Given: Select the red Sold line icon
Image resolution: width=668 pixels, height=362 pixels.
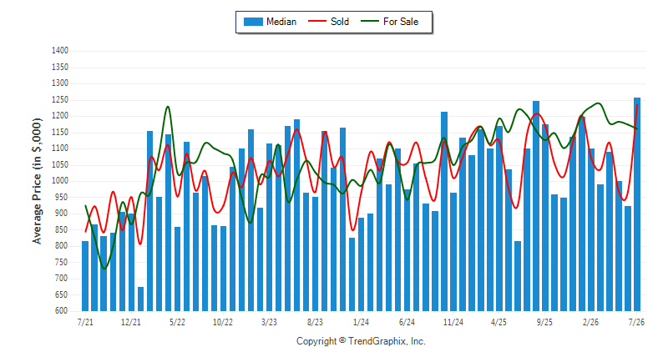Looking at the screenshot, I should 317,21.
